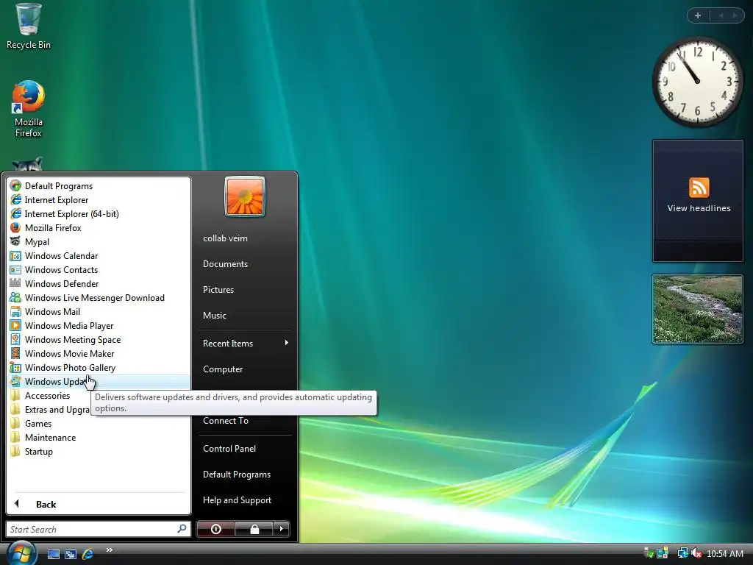This screenshot has width=753, height=565.
Task: Open Windows Live Messenger Download
Action: tap(99, 298)
